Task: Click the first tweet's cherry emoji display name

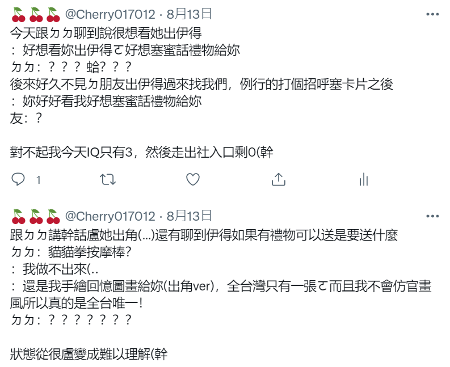Action: click(36, 15)
